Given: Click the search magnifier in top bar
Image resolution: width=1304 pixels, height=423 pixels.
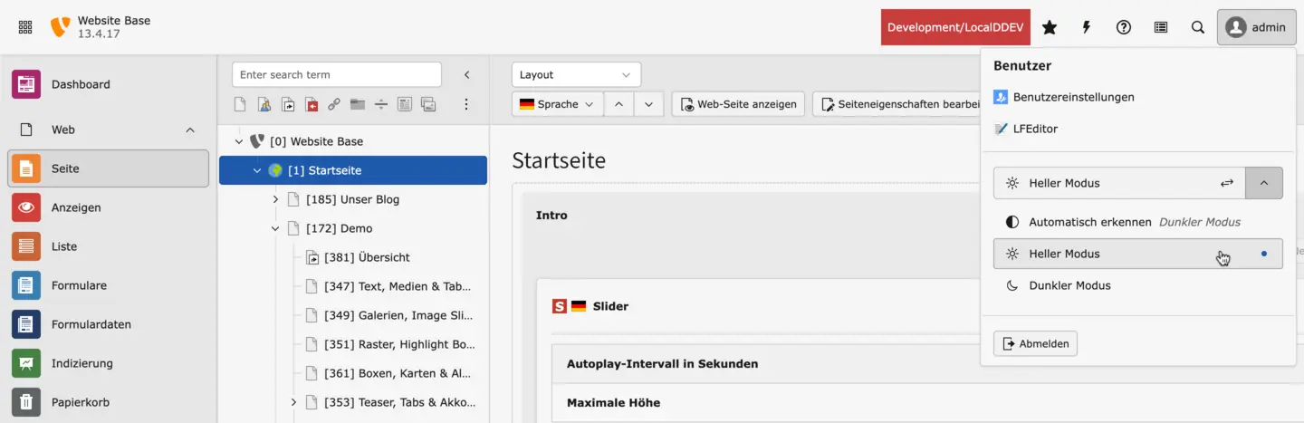Looking at the screenshot, I should 1198,27.
